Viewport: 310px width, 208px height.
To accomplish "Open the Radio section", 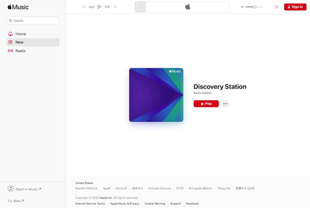I will [x=33, y=51].
